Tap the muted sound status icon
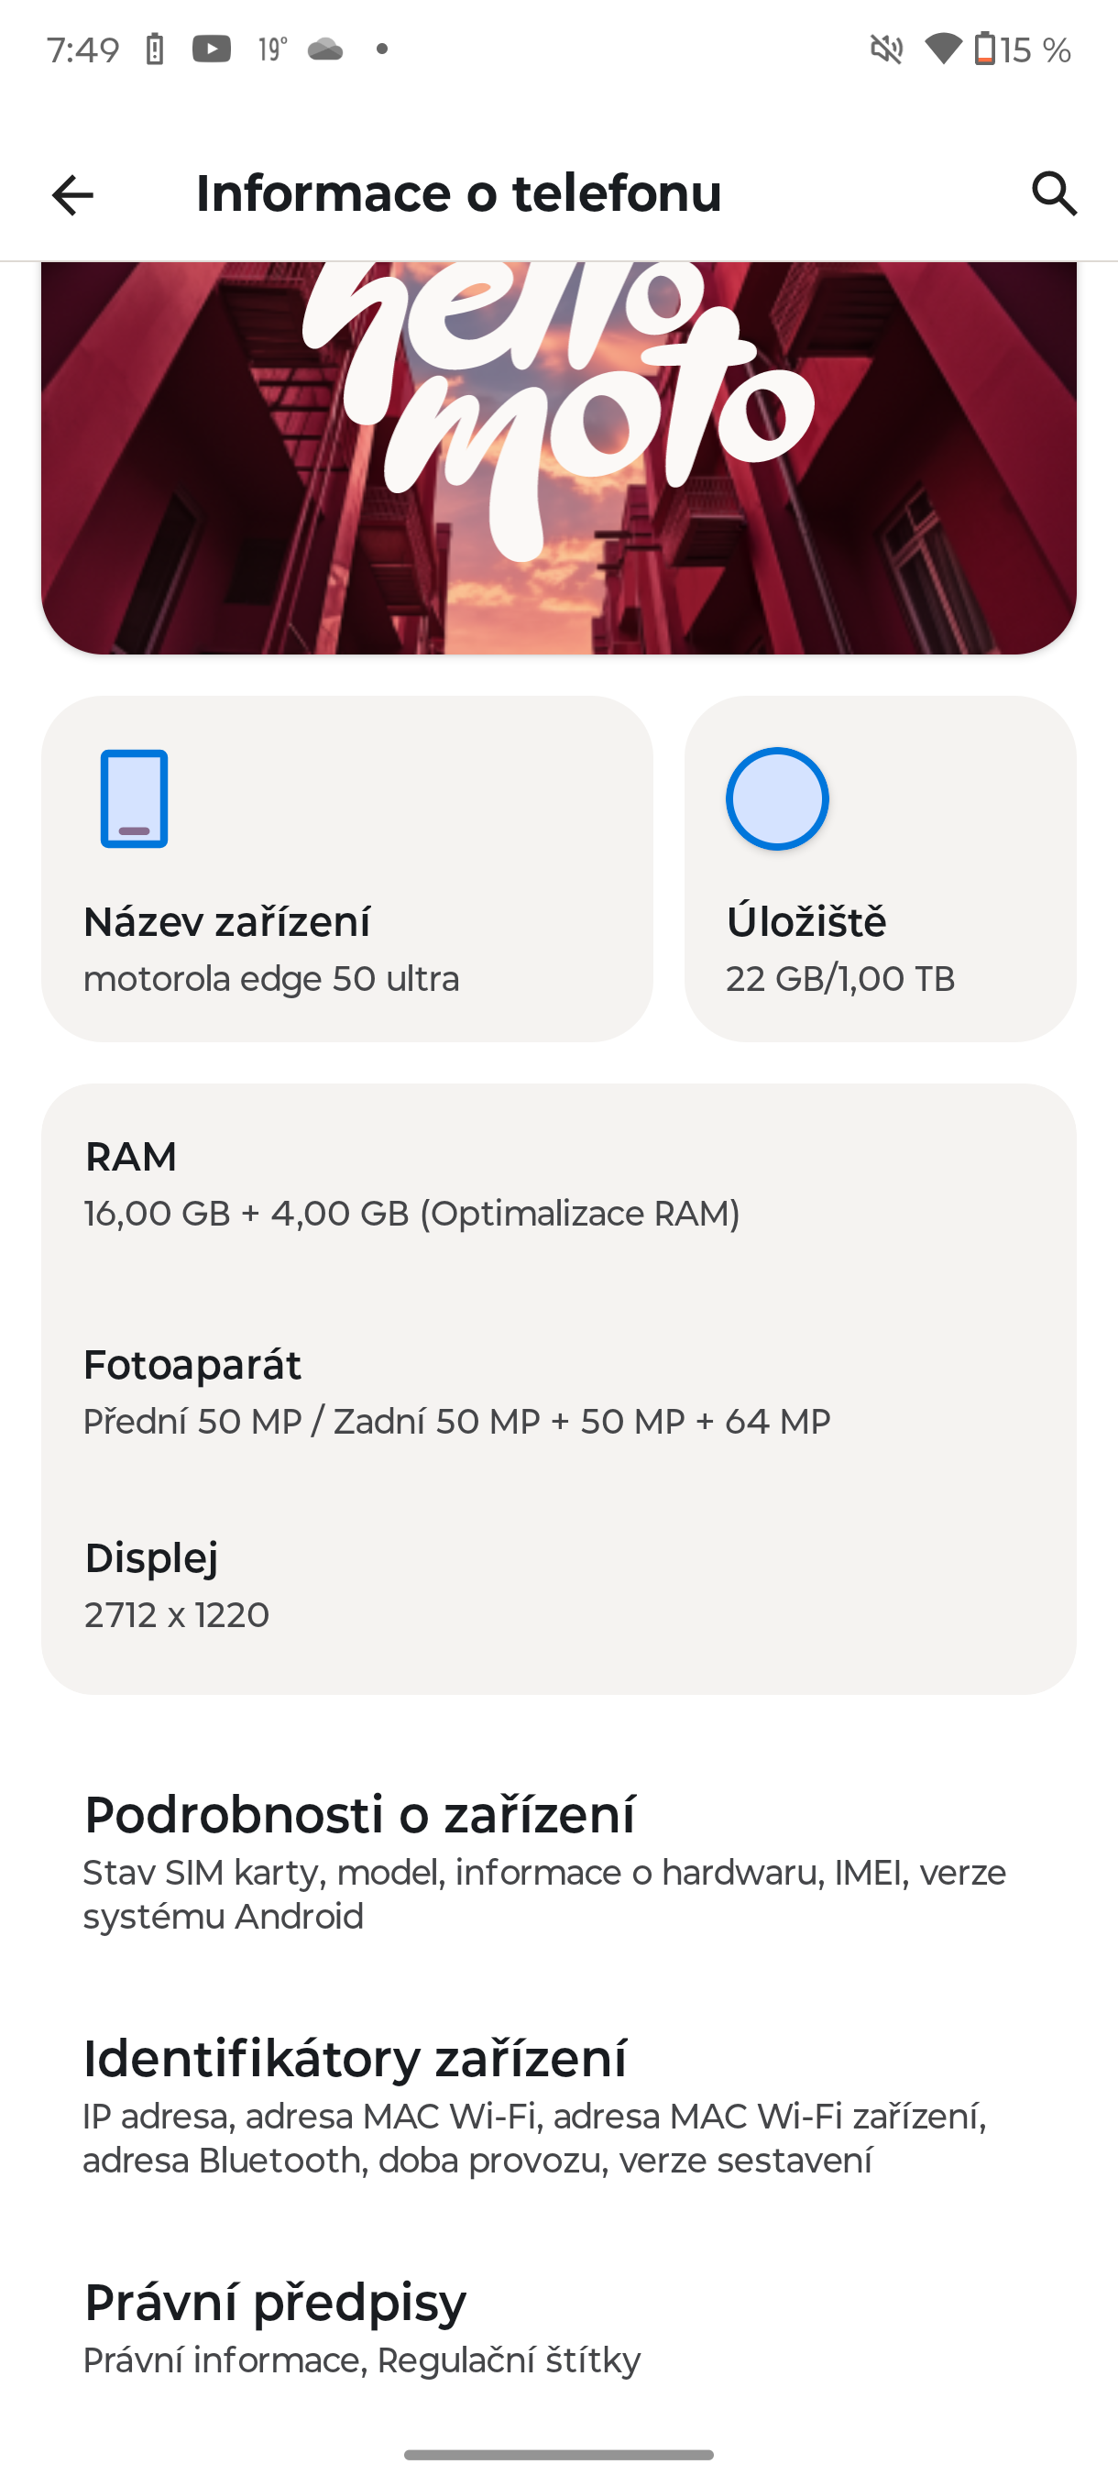 (886, 49)
